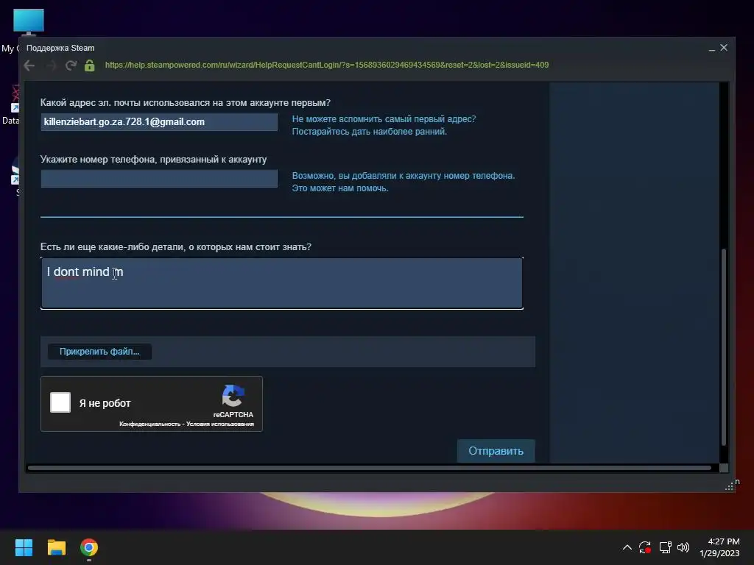Click the volume speaker tray icon
The image size is (754, 565).
[683, 547]
